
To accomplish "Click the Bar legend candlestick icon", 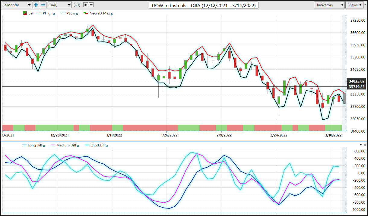I will click(x=25, y=13).
